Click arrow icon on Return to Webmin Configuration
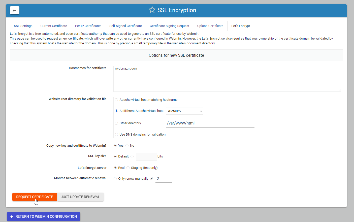This screenshot has height=222, width=354. [x=12, y=216]
